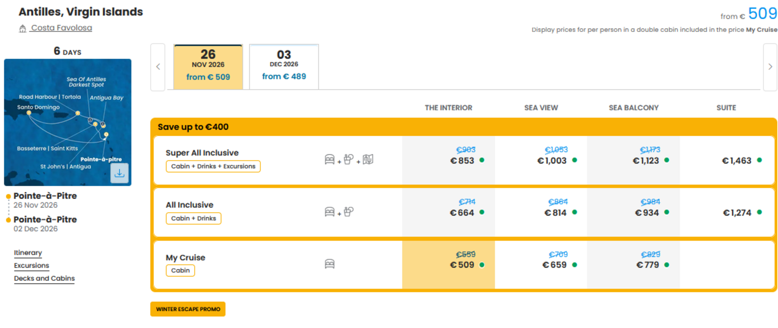Open the Decks and Cabins link
778x328 pixels.
point(44,278)
